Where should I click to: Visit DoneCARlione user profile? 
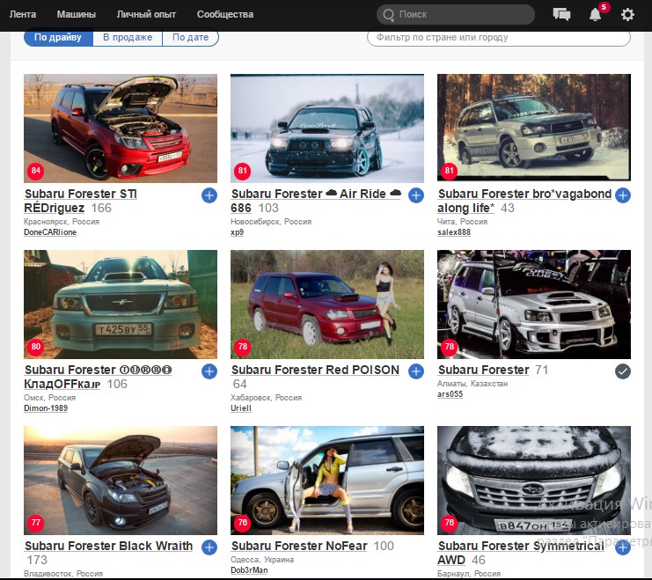(x=50, y=232)
